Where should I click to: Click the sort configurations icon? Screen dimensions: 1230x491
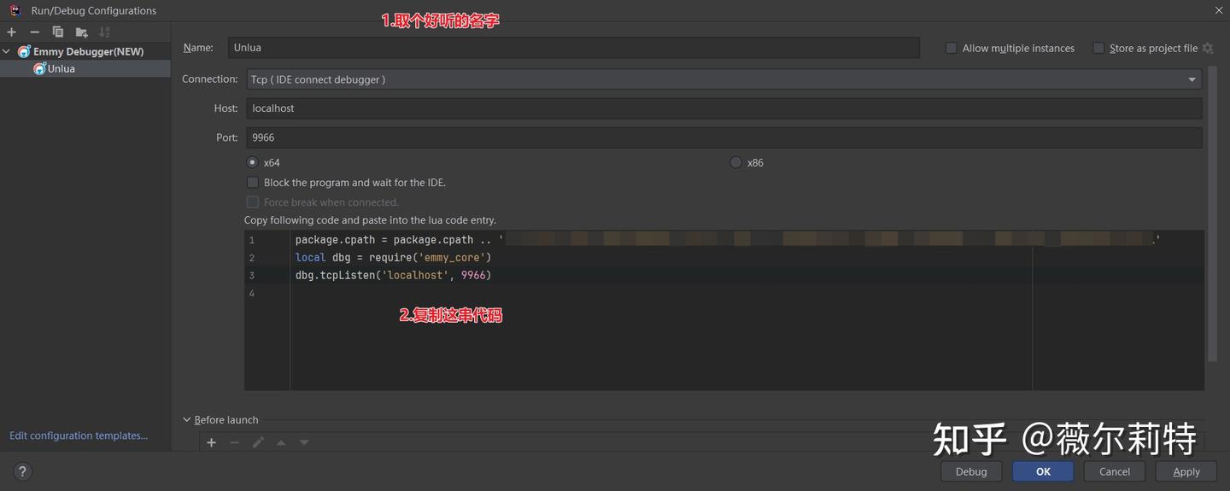coord(104,32)
